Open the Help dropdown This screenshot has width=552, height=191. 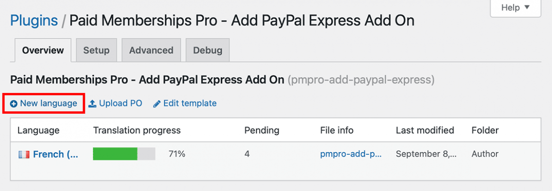tap(515, 8)
